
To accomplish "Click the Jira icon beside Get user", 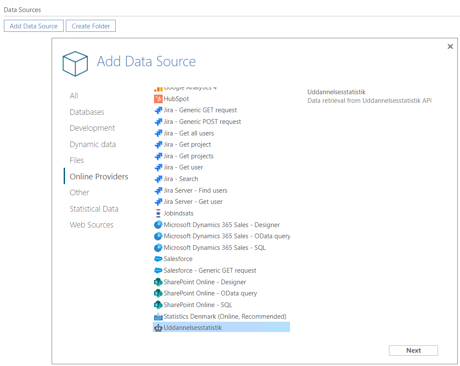I will pyautogui.click(x=158, y=167).
